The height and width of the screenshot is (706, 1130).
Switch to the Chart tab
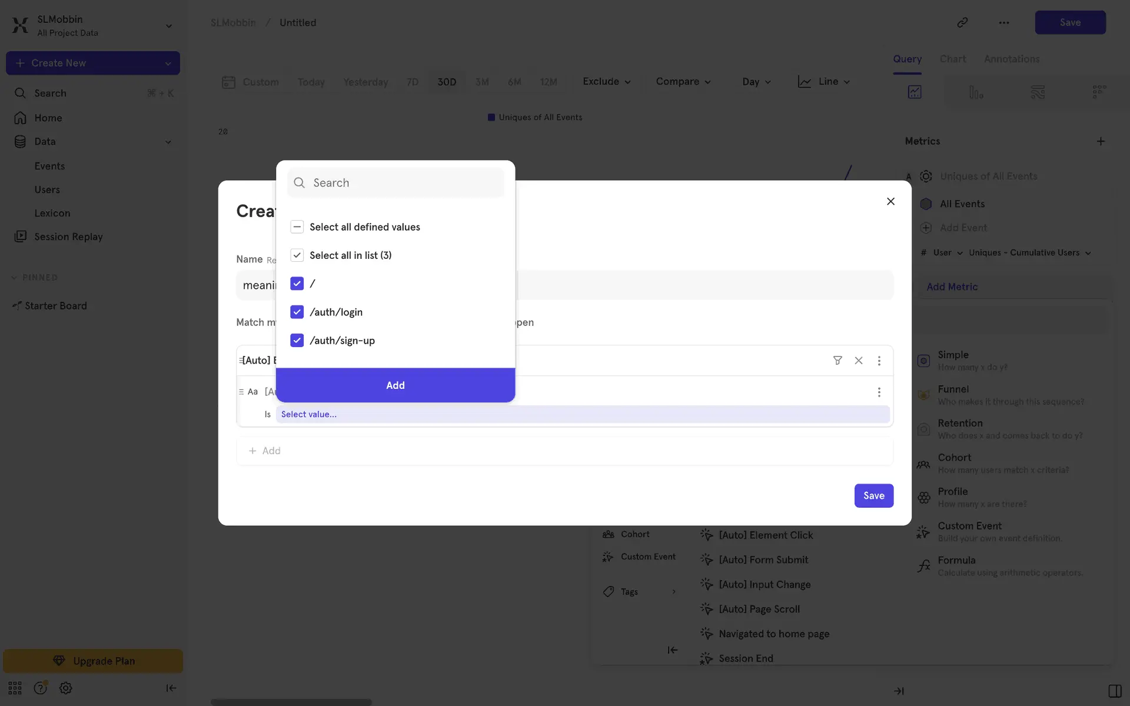click(952, 59)
